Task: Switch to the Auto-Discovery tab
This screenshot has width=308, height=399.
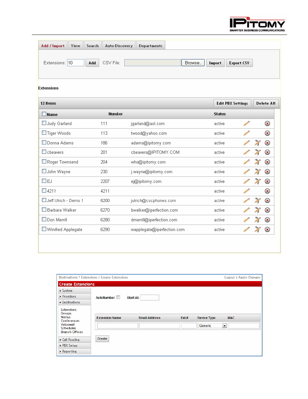Action: [x=119, y=46]
